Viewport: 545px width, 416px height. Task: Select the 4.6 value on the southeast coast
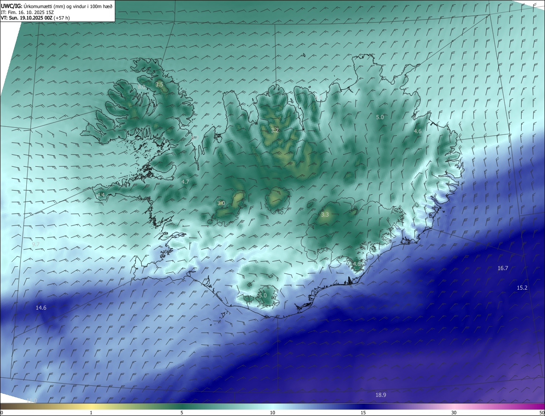[x=356, y=264]
